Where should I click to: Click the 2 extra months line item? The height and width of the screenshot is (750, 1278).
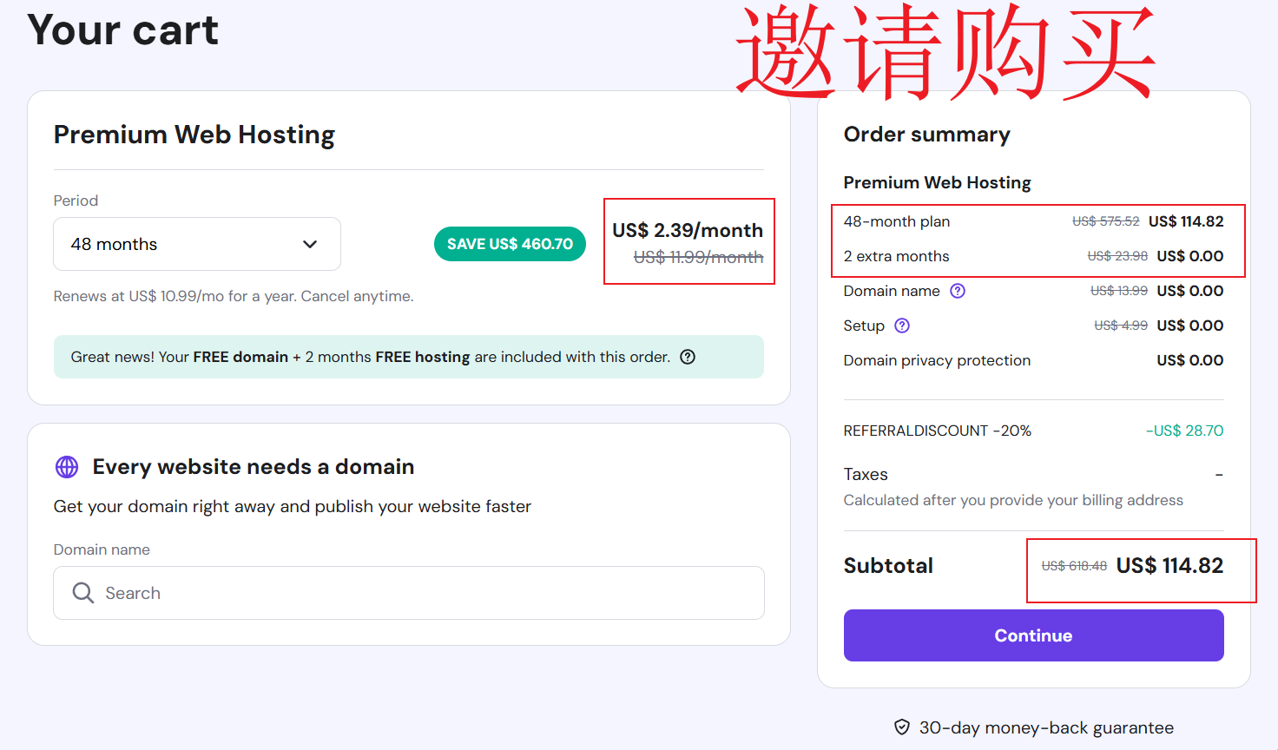(896, 256)
